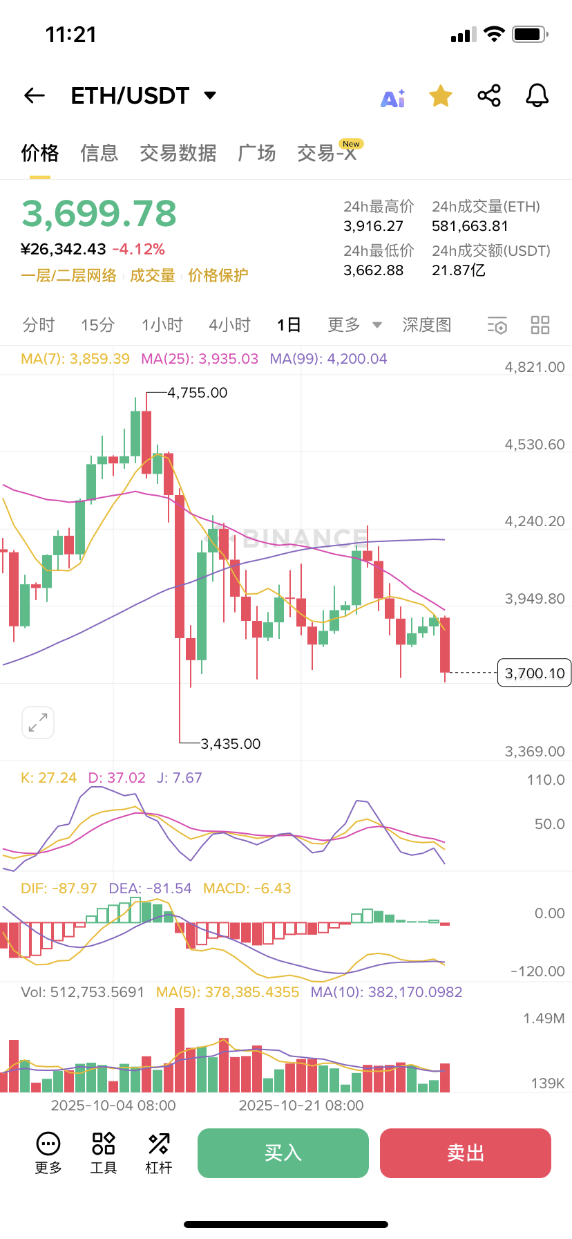Tap the green 买入 button
This screenshot has width=572, height=1239.
pos(283,1153)
